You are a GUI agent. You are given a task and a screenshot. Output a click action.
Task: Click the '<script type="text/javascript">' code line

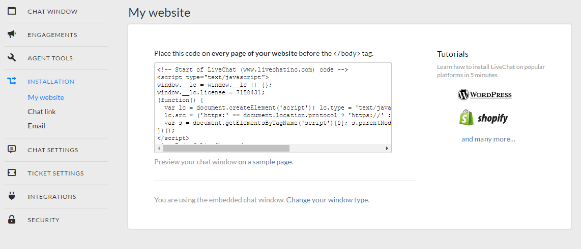coord(213,77)
